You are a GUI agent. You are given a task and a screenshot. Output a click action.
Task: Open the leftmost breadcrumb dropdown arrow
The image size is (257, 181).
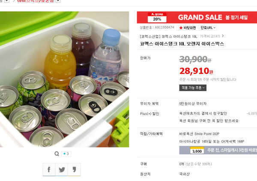6,1
